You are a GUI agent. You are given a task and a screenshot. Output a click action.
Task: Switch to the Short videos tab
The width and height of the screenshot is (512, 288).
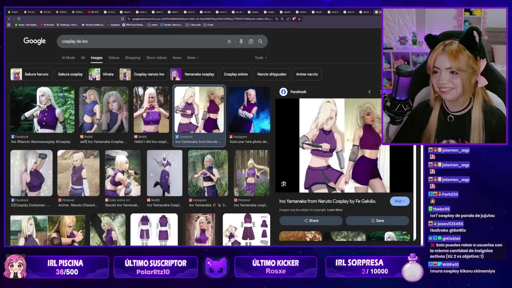tap(156, 58)
